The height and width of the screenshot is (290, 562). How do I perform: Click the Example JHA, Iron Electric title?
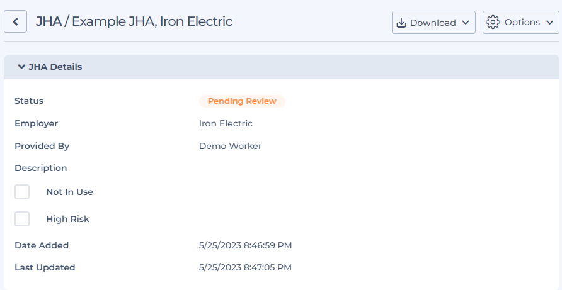152,21
